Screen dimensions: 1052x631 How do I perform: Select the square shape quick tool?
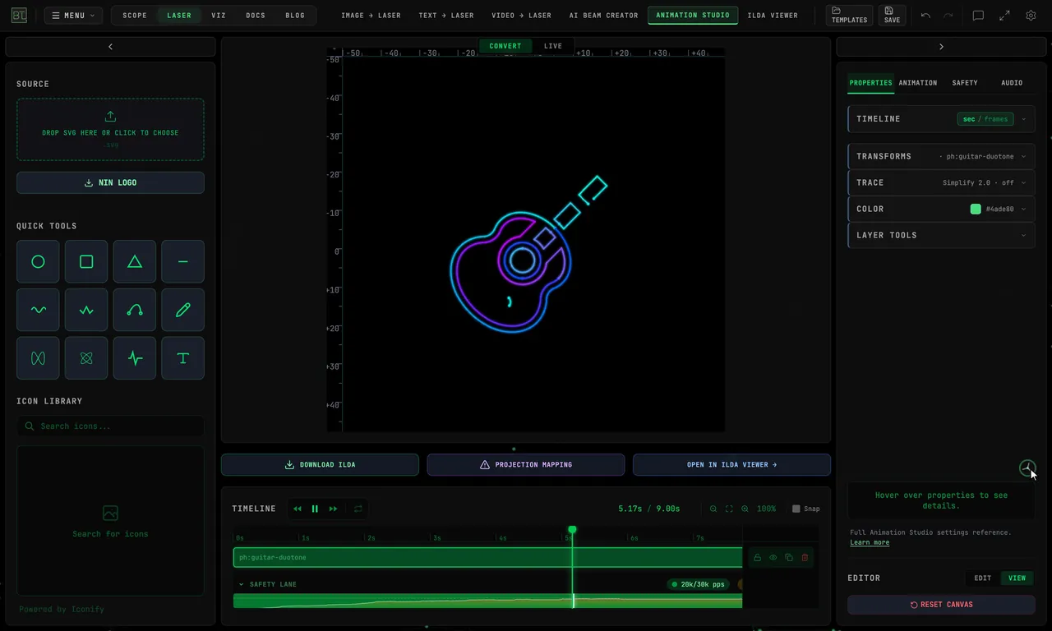[x=86, y=262]
